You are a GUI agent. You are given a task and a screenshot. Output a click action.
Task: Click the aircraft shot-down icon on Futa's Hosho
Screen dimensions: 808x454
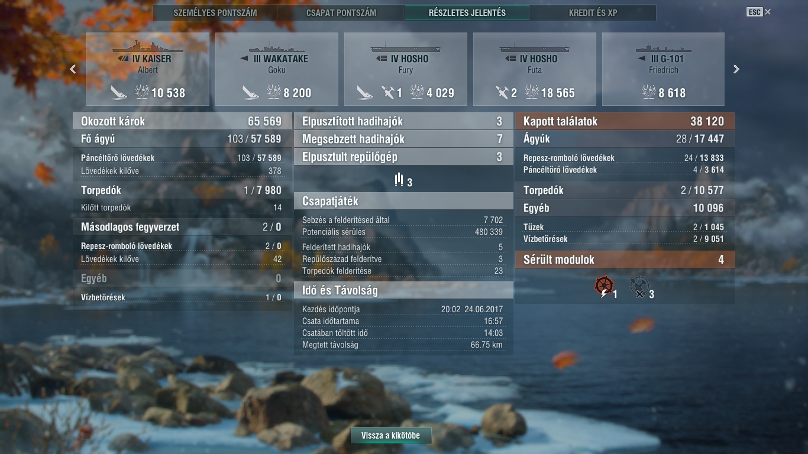[x=503, y=92]
